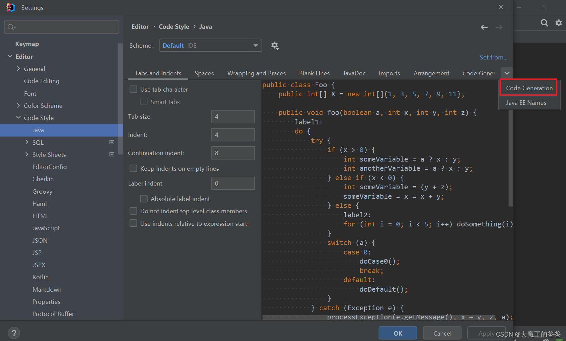Go forward with the right arrow
Viewport: 566px width, 341px height.
pos(499,27)
